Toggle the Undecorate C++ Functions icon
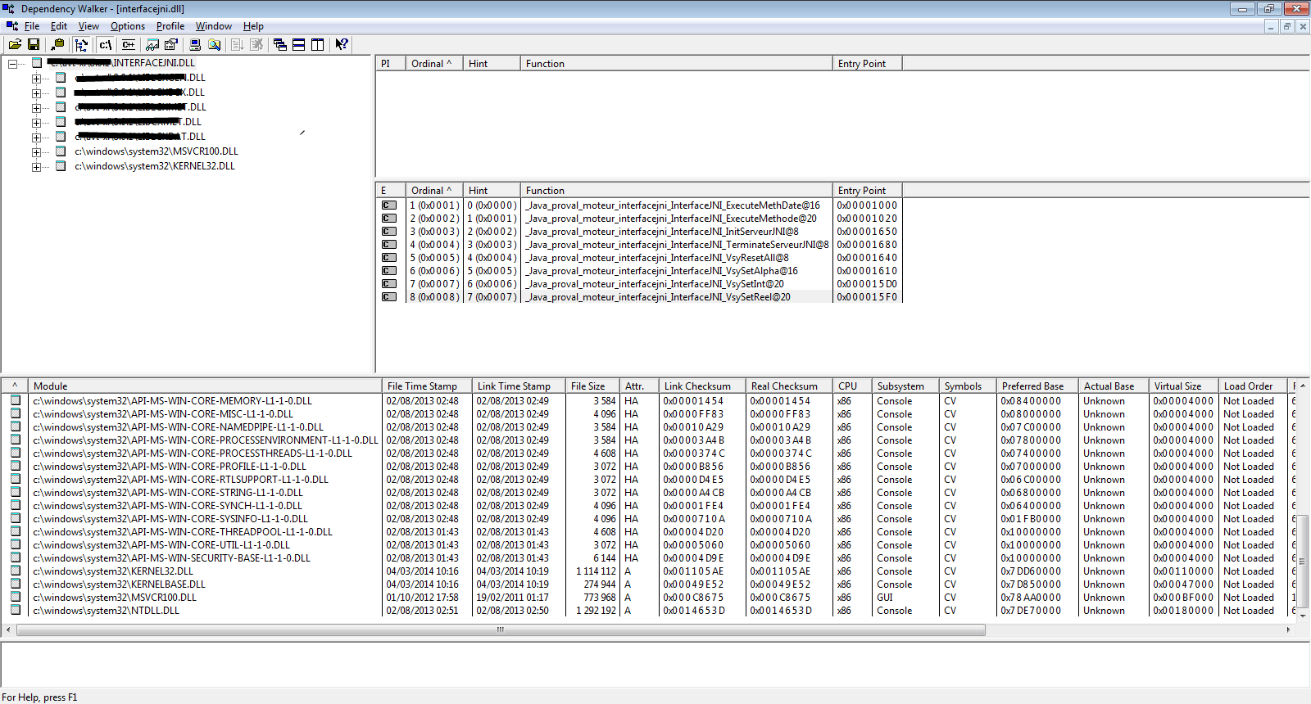This screenshot has width=1311, height=704. coord(129,44)
